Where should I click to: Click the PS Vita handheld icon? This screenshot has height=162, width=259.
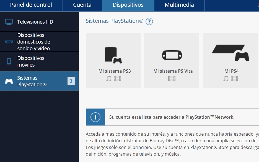click(x=172, y=55)
